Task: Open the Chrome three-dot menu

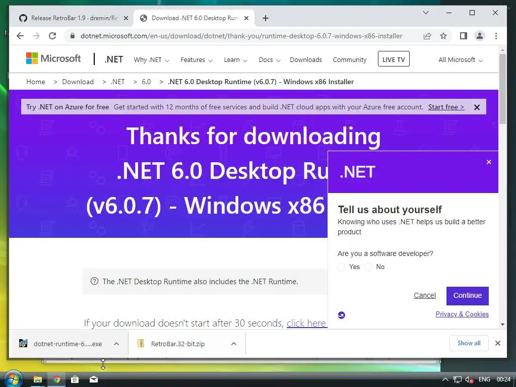Action: [x=496, y=36]
